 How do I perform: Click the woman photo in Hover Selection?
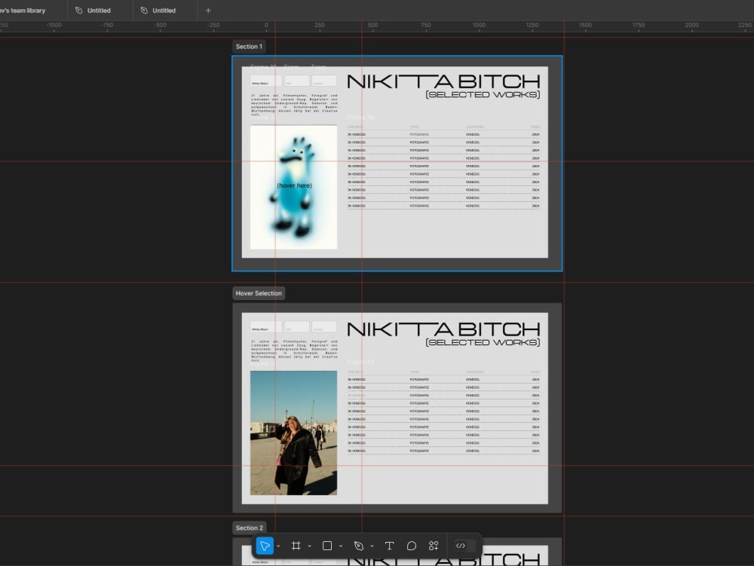pyautogui.click(x=294, y=433)
